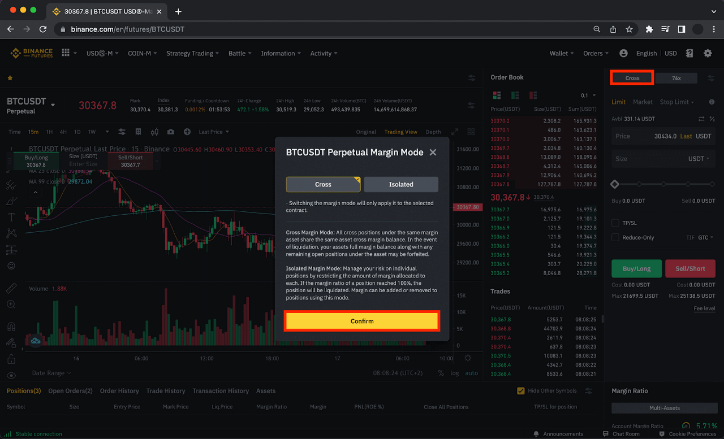Switch to the Market order tab

[x=643, y=102]
